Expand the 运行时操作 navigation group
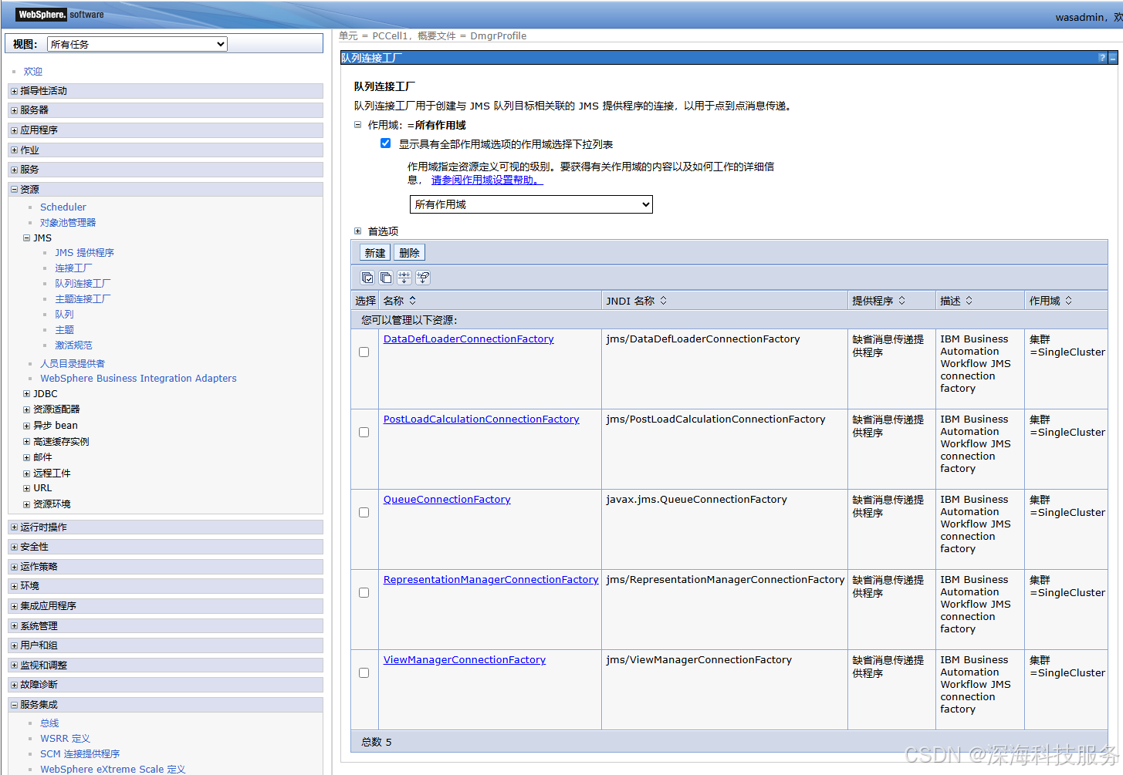Image resolution: width=1123 pixels, height=775 pixels. (14, 527)
